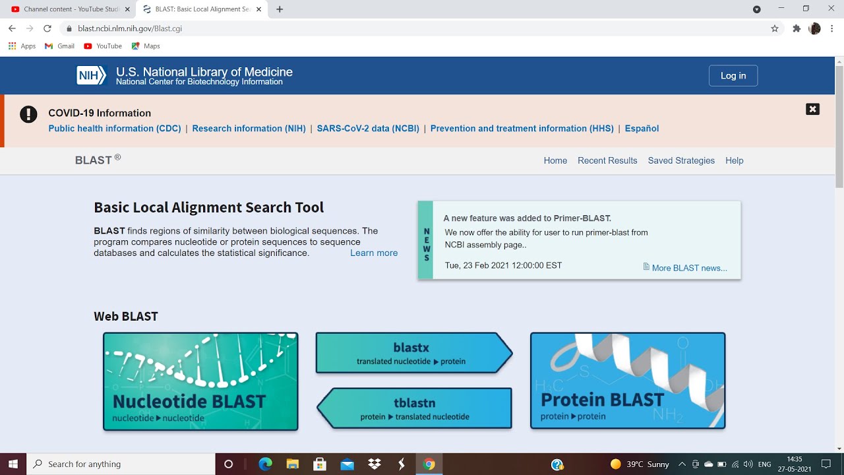Close the YouTube Studio tab
844x475 pixels.
point(127,9)
